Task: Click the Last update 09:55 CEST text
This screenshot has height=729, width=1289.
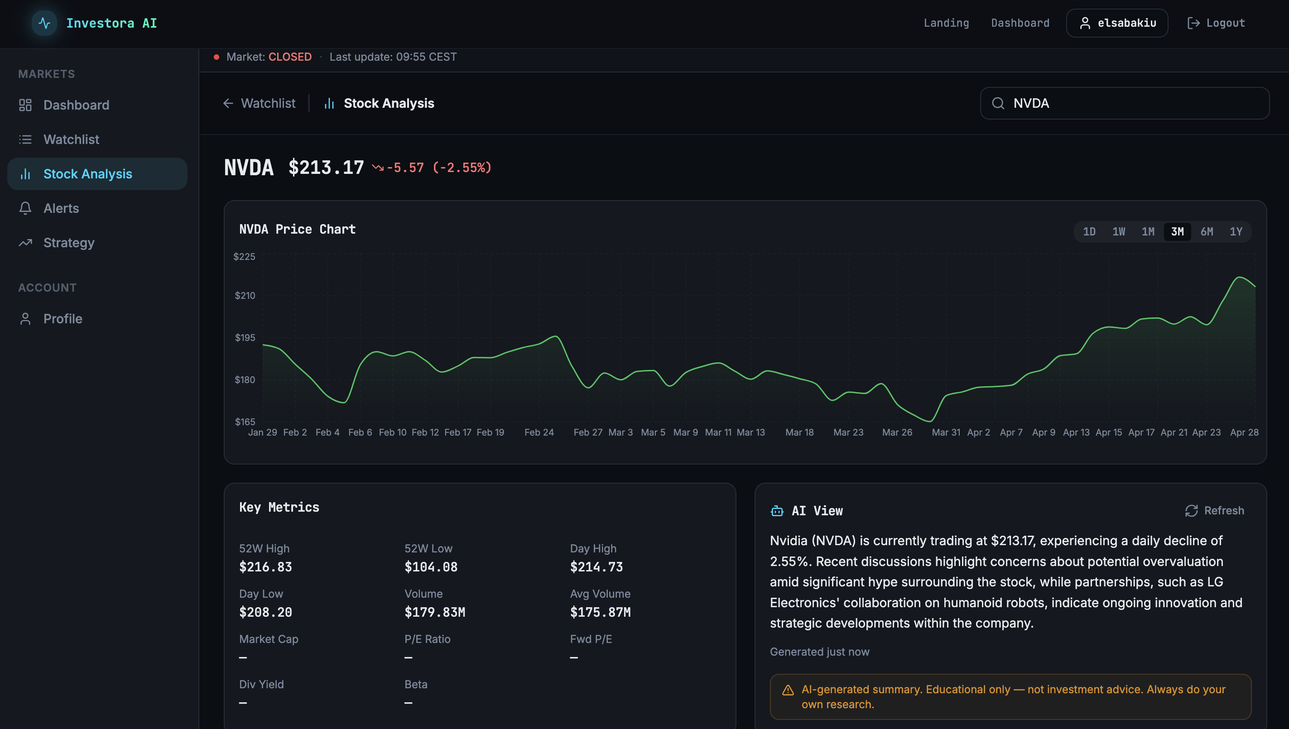Action: 393,57
